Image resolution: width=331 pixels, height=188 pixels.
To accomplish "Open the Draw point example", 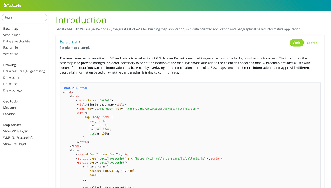I will tap(11, 78).
